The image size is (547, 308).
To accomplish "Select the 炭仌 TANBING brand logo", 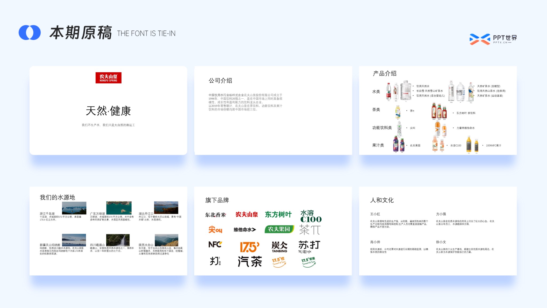I will [x=279, y=247].
